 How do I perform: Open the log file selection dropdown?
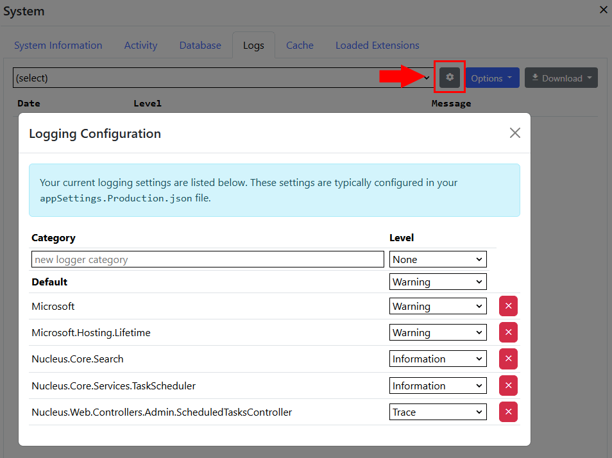point(221,77)
